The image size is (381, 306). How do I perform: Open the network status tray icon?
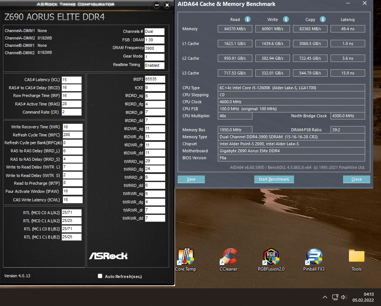click(335, 297)
